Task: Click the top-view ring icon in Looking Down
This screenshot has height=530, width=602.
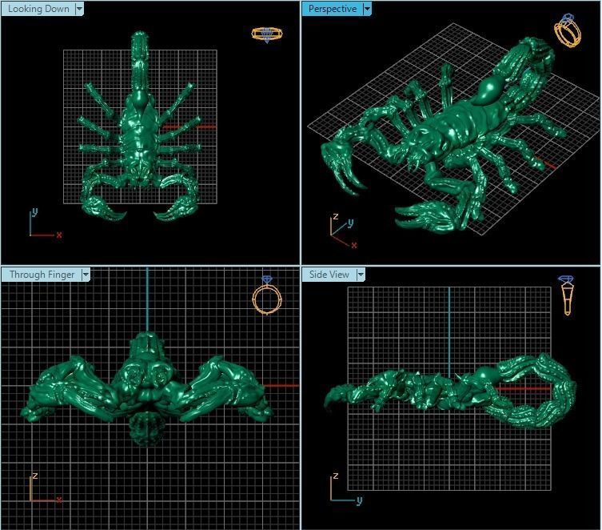Action: point(267,34)
